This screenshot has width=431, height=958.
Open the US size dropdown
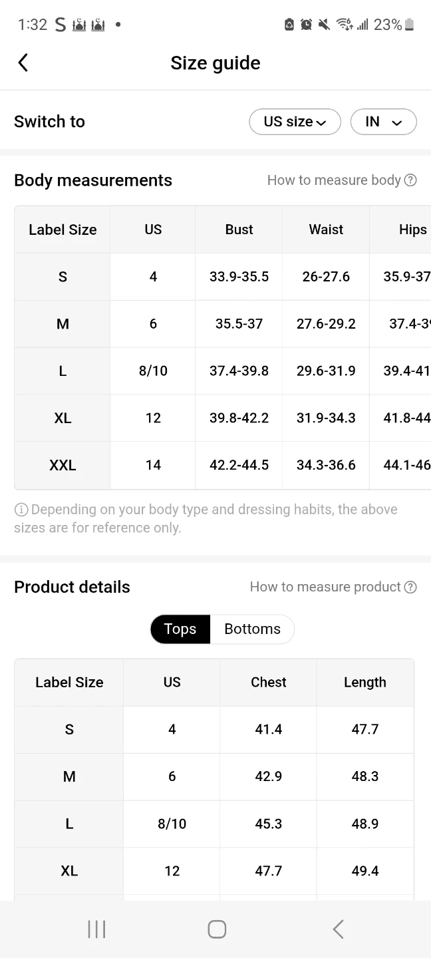tap(295, 122)
